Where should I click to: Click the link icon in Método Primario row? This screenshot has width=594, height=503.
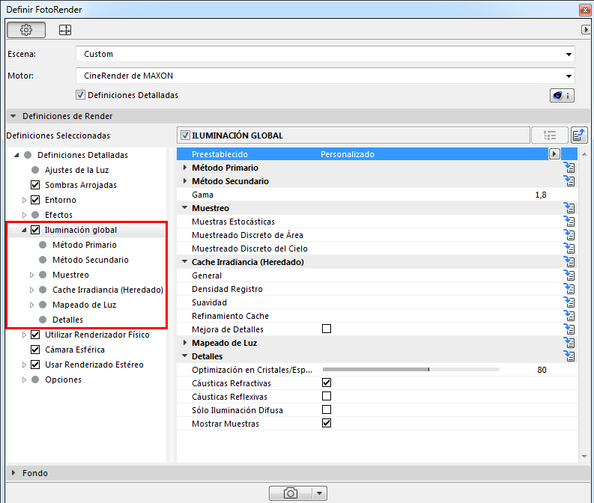(569, 168)
